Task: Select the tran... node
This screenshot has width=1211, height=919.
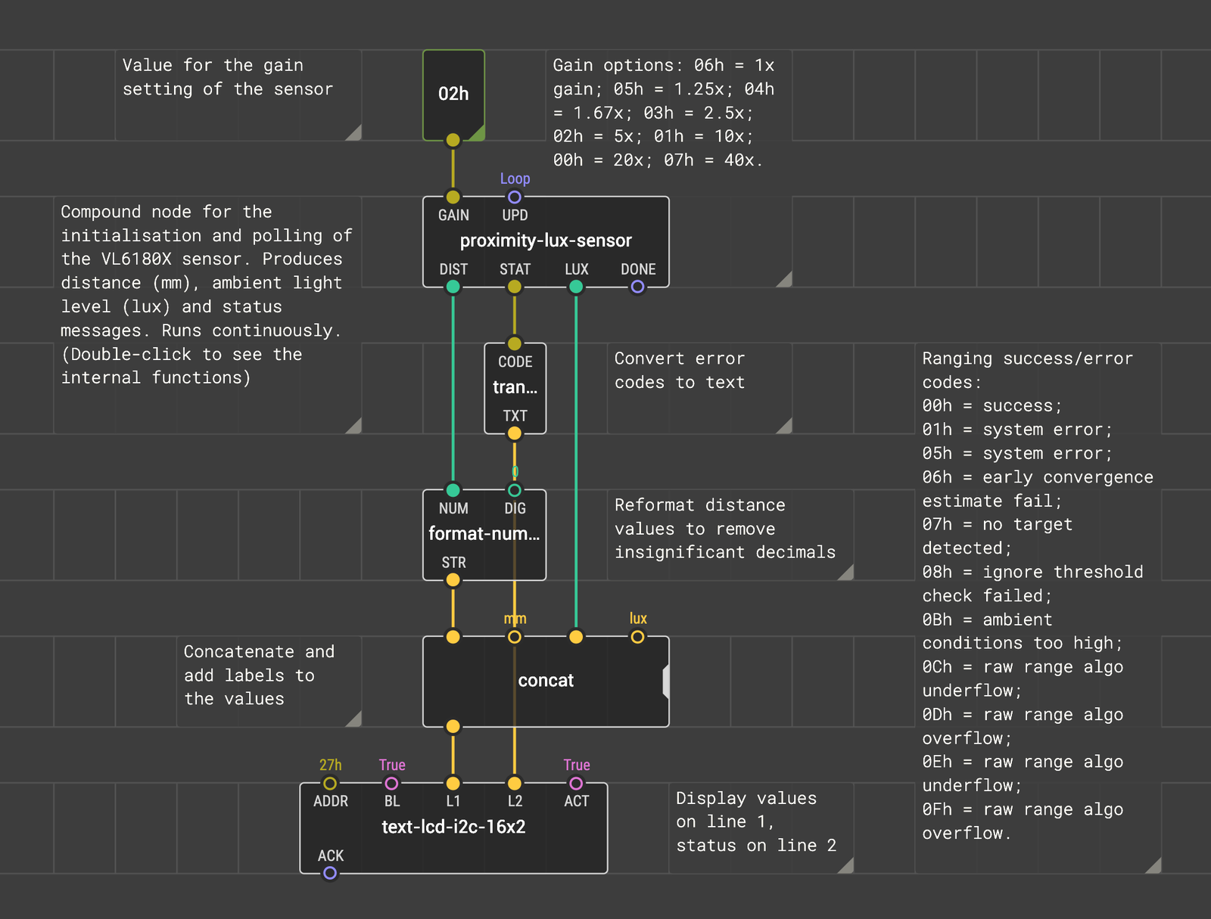Action: coord(515,388)
